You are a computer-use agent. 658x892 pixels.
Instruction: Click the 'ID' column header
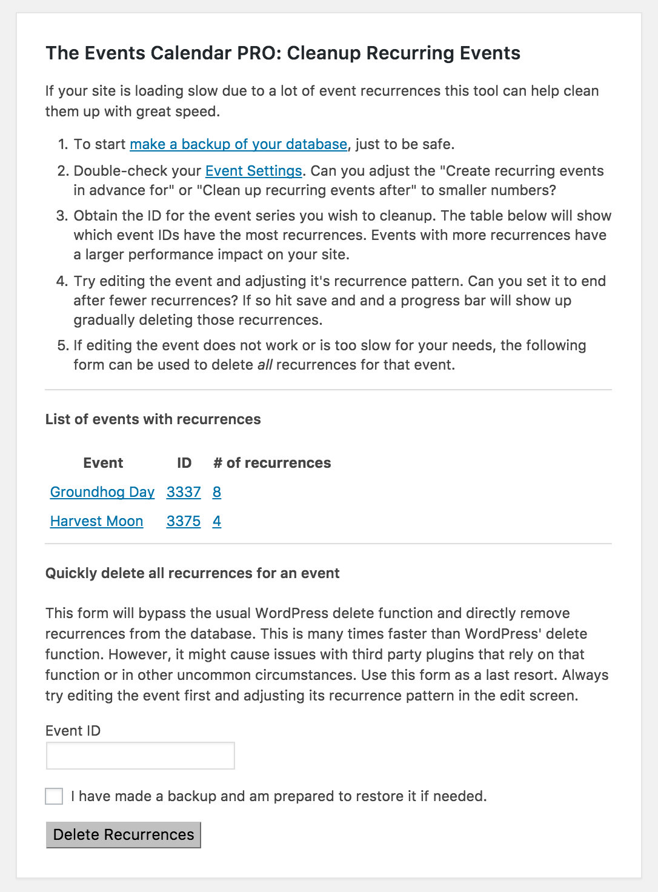(184, 463)
